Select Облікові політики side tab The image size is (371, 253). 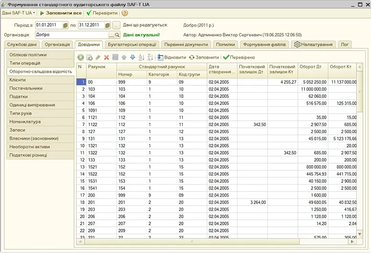[x=40, y=55]
